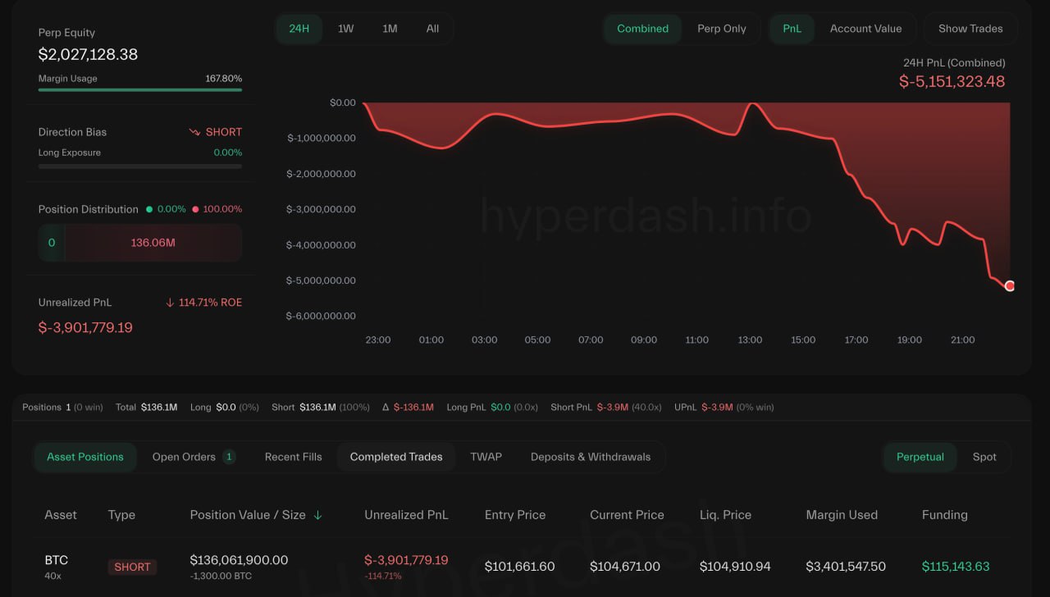Open the Recent Fills tab
The width and height of the screenshot is (1050, 597).
pyautogui.click(x=293, y=457)
